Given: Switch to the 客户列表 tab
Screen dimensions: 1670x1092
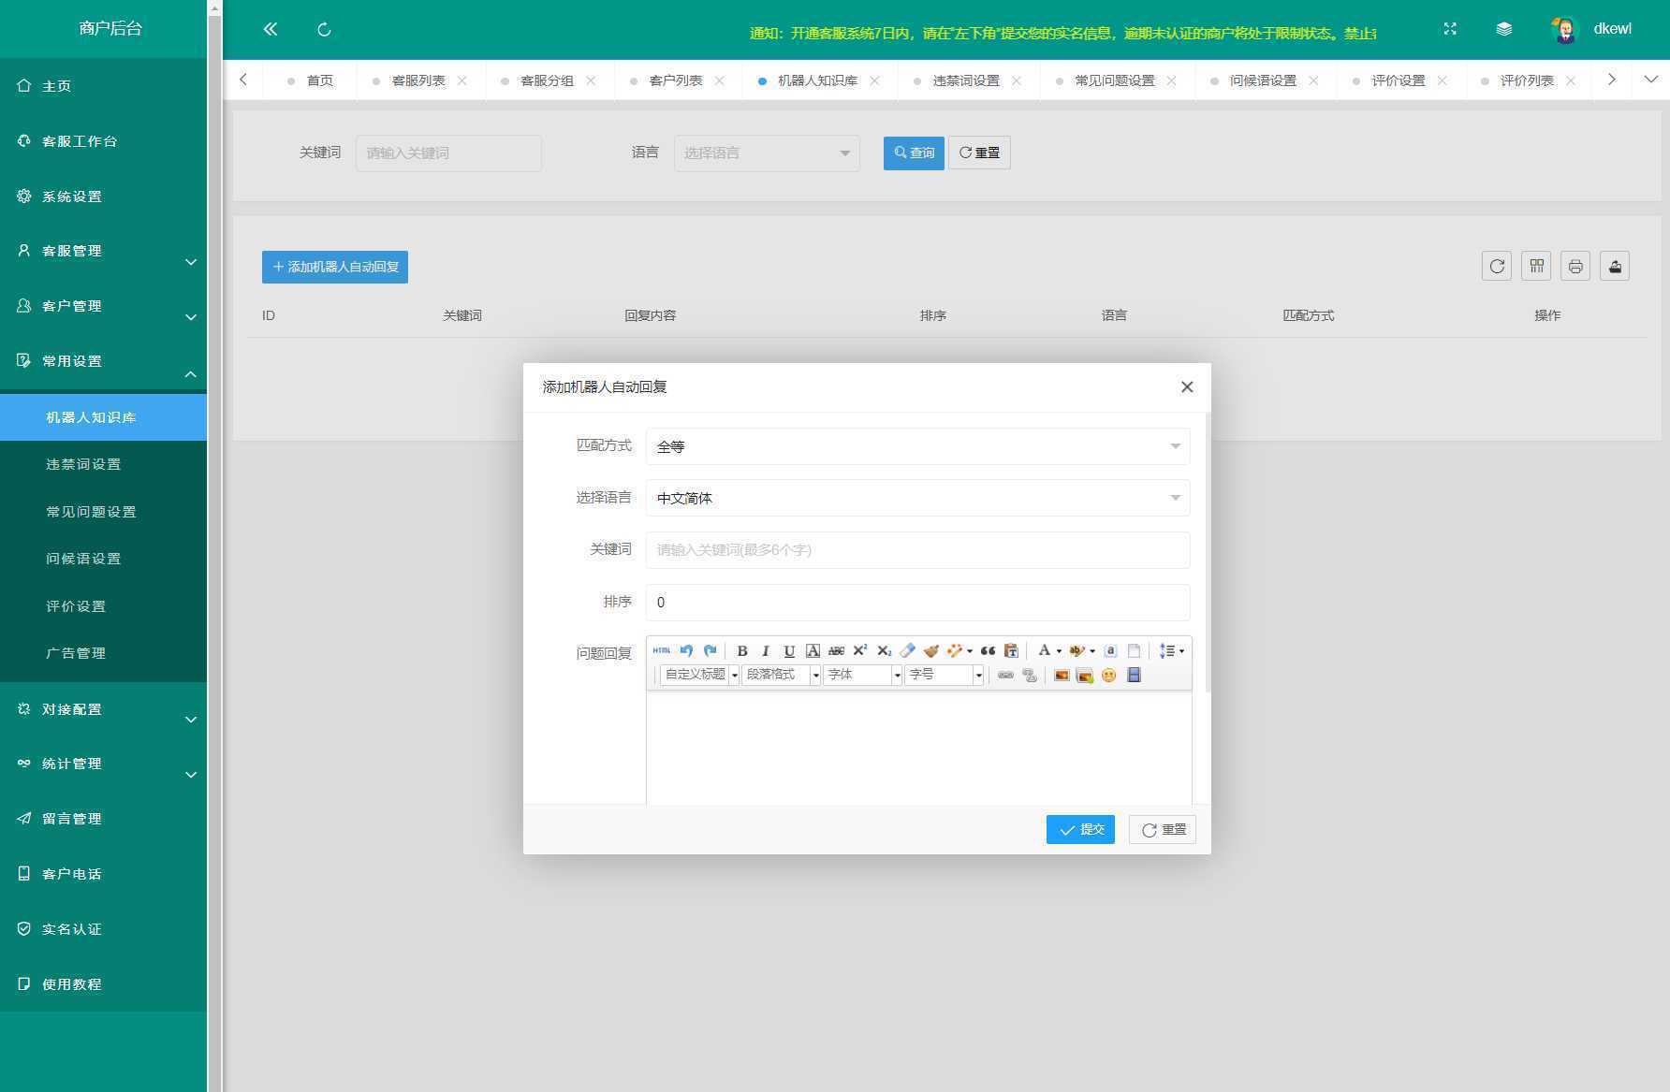Looking at the screenshot, I should tap(676, 80).
